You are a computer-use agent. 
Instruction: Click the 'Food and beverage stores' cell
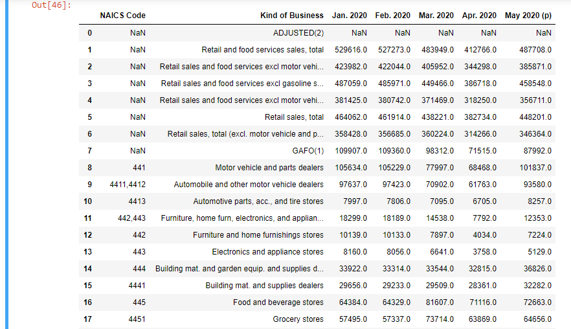click(278, 302)
